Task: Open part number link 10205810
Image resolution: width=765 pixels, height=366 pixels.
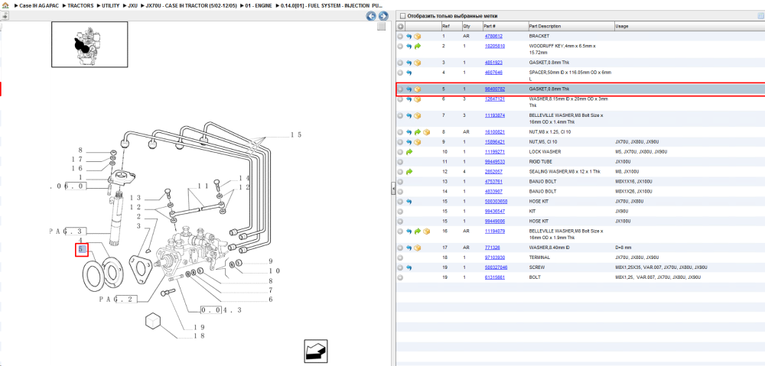Action: click(494, 46)
